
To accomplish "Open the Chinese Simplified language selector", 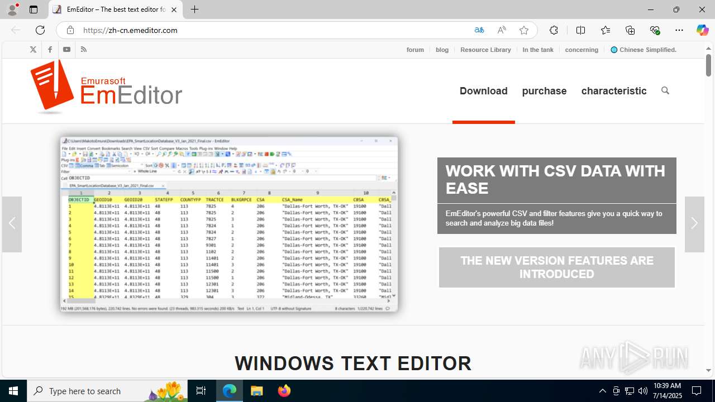I will coord(643,50).
